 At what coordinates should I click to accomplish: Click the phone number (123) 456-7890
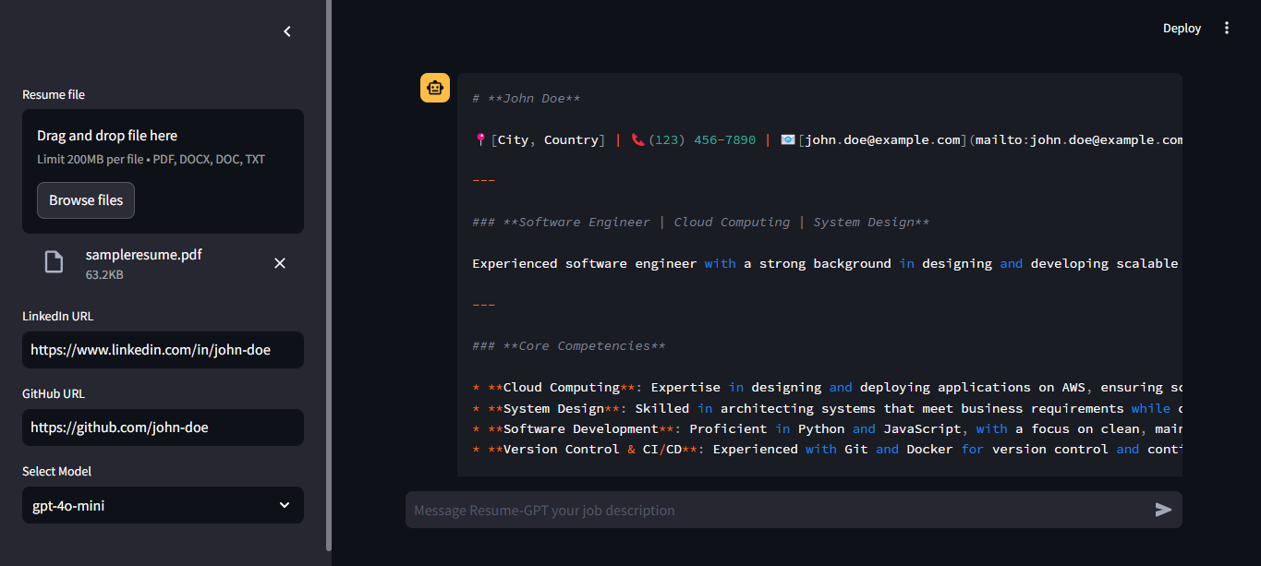click(702, 139)
